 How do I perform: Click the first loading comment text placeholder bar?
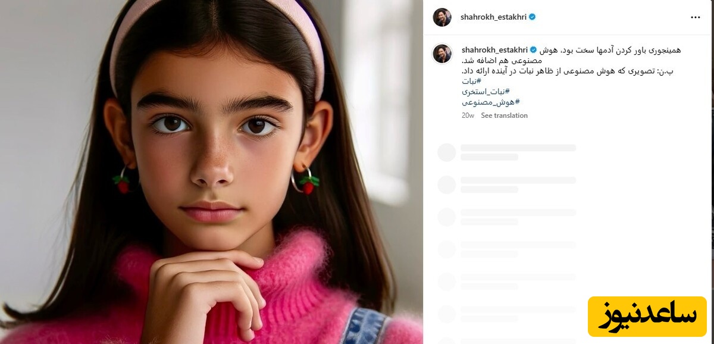pyautogui.click(x=518, y=148)
